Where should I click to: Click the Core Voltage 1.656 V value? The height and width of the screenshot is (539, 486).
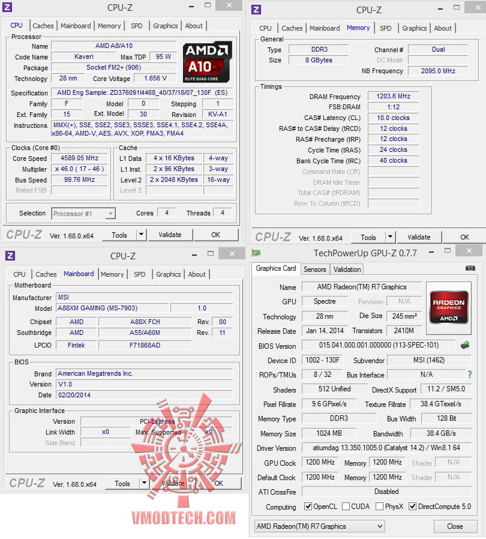(155, 79)
